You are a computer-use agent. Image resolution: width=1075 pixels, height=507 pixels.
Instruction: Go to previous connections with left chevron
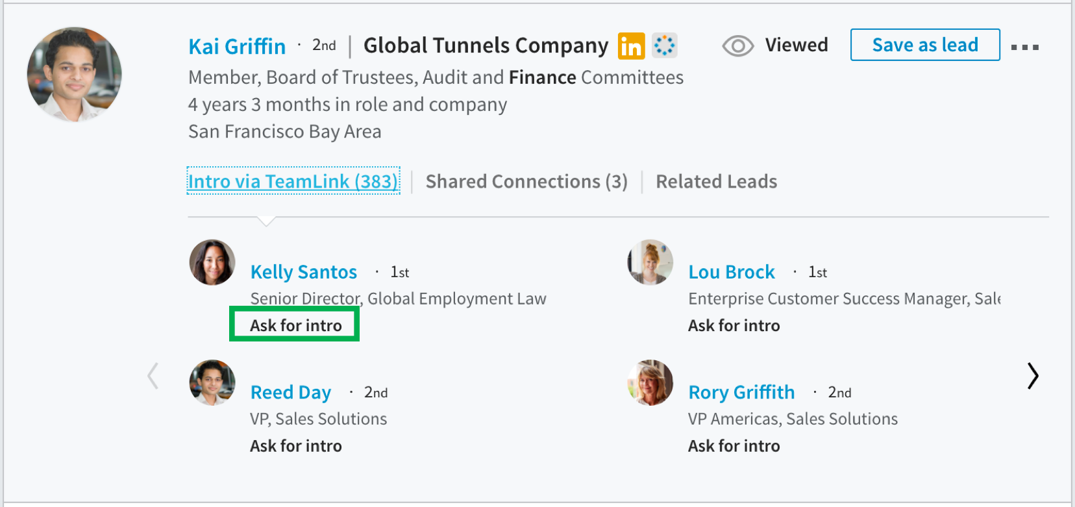tap(153, 376)
